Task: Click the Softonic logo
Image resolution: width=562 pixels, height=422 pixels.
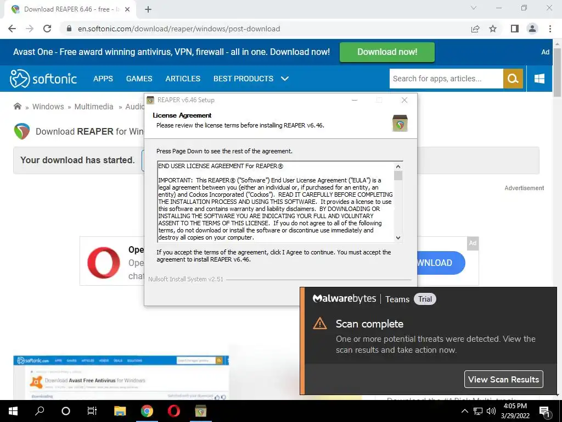Action: tap(43, 79)
